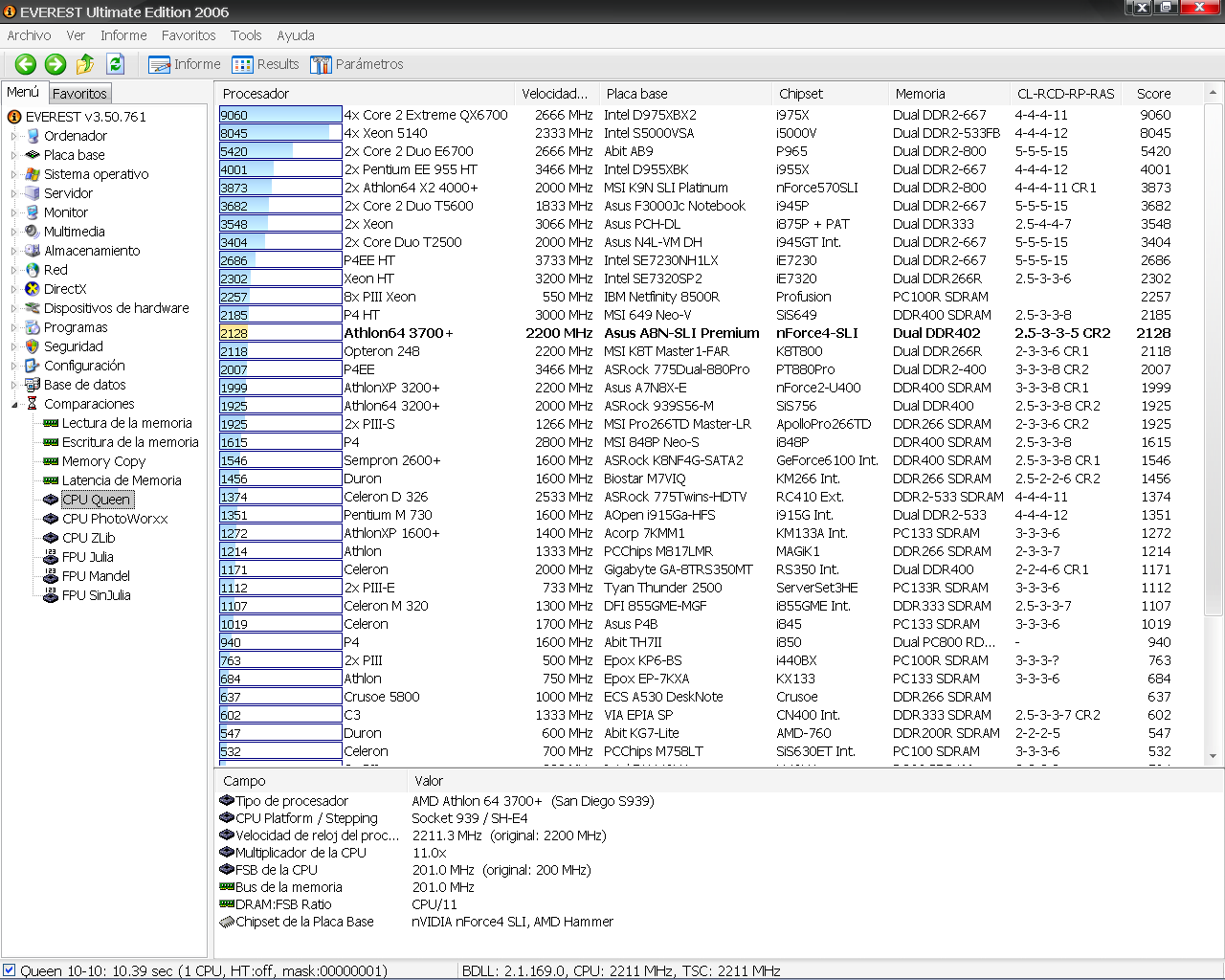
Task: Select the Servidor icon
Action: point(33,193)
